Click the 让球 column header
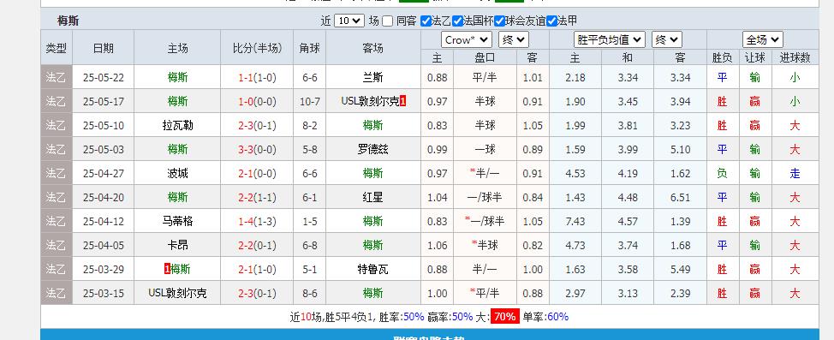 pyautogui.click(x=754, y=57)
